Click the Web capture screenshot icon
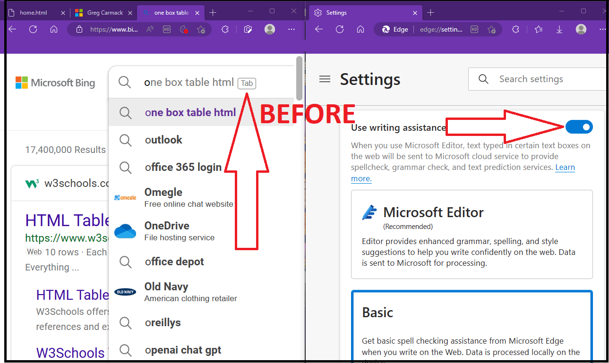The image size is (609, 363). tap(248, 29)
